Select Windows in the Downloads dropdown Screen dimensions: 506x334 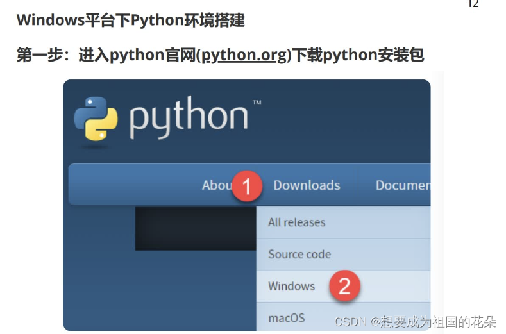[343, 286]
